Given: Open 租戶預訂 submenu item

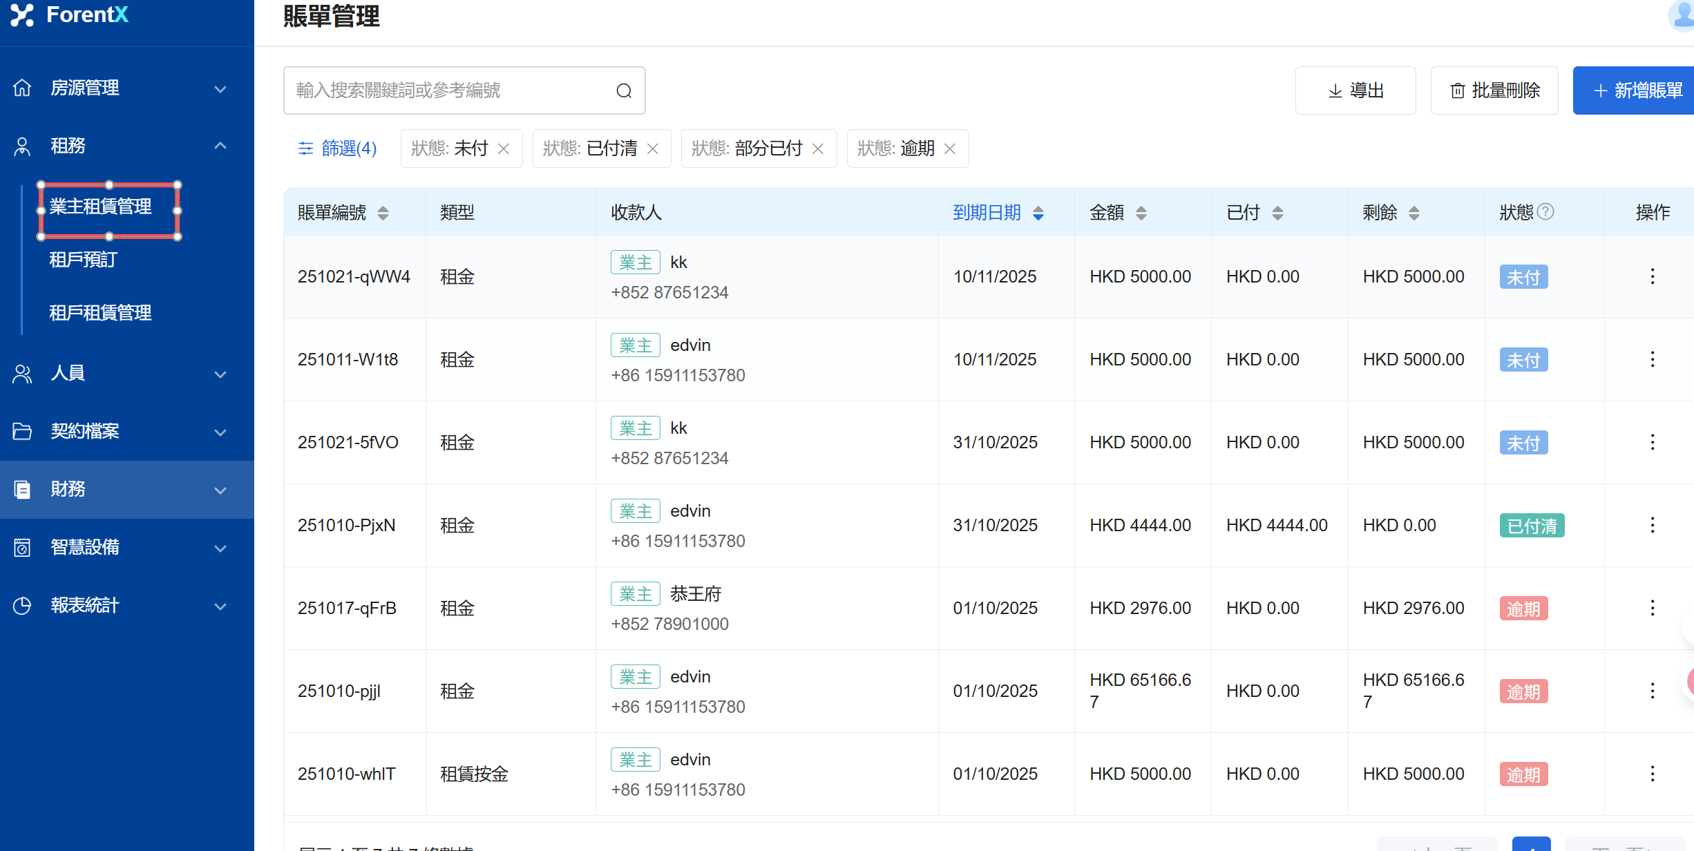Looking at the screenshot, I should (84, 260).
